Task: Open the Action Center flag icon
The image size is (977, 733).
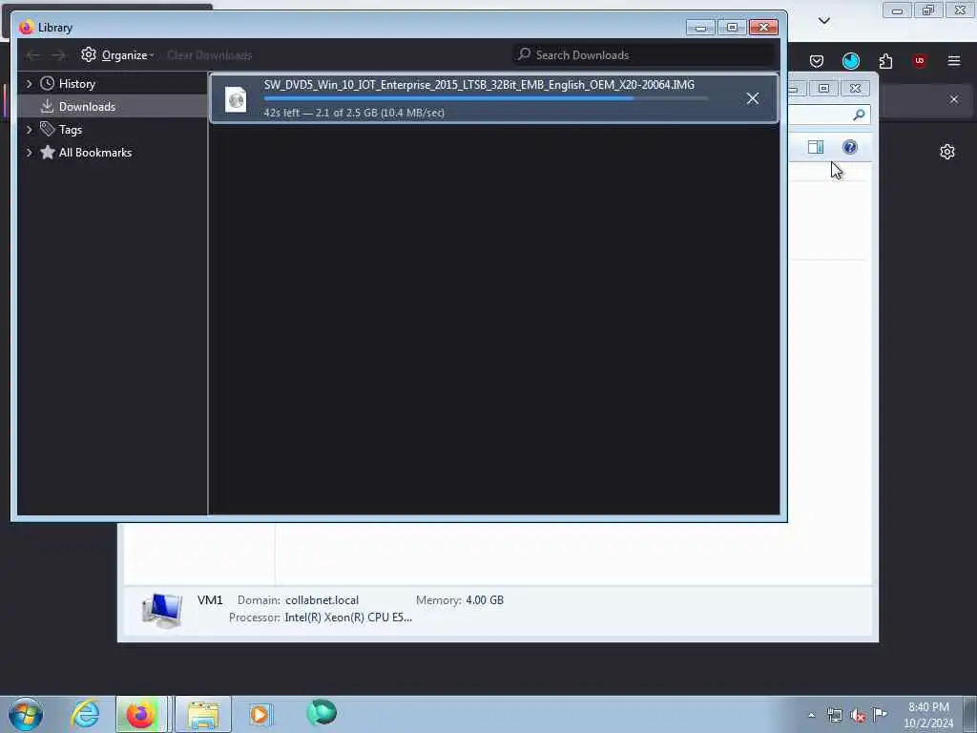Action: (880, 714)
